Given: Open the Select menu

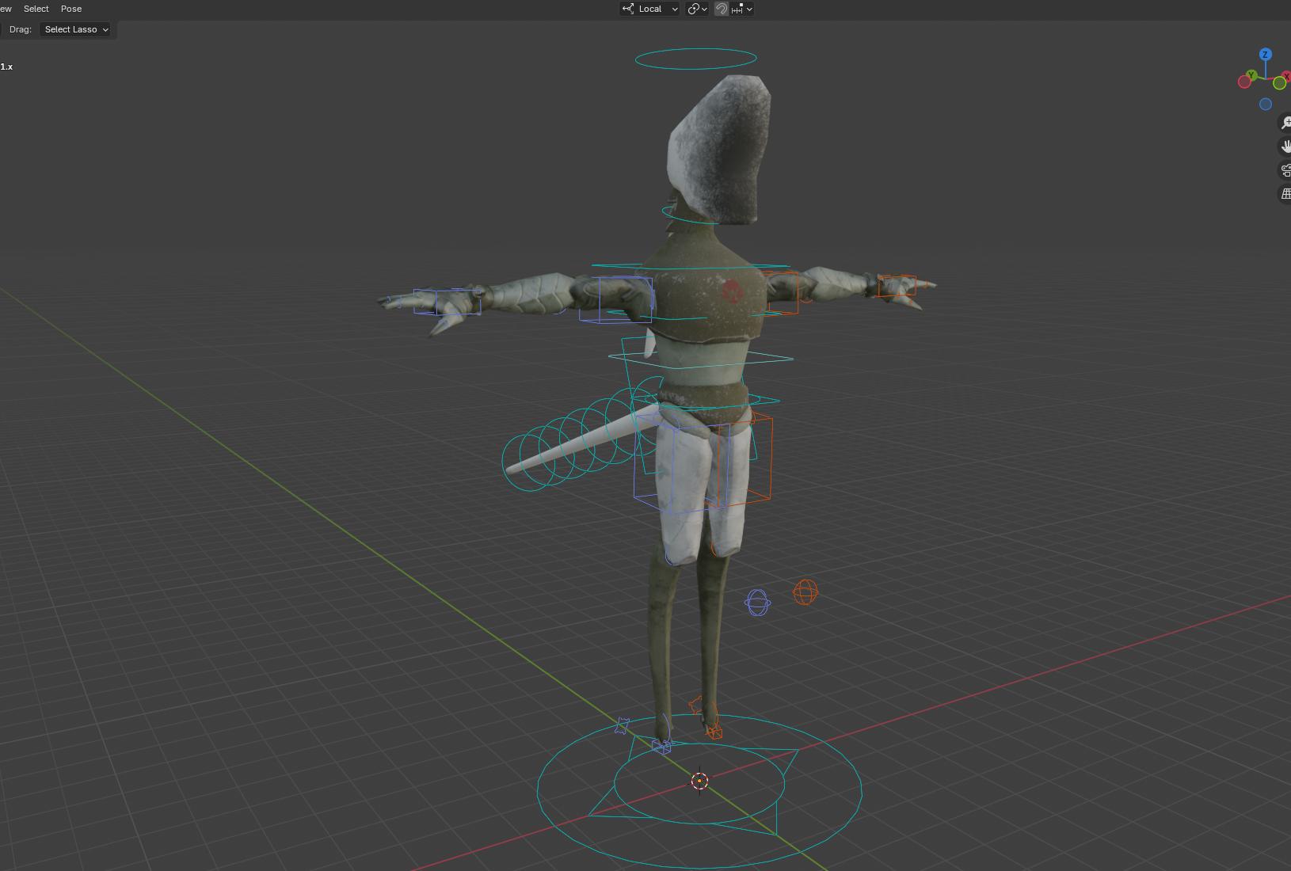Looking at the screenshot, I should [x=36, y=9].
